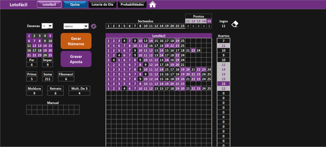The width and height of the screenshot is (326, 147).
Task: Go to the home screen icon
Action: (152, 4)
